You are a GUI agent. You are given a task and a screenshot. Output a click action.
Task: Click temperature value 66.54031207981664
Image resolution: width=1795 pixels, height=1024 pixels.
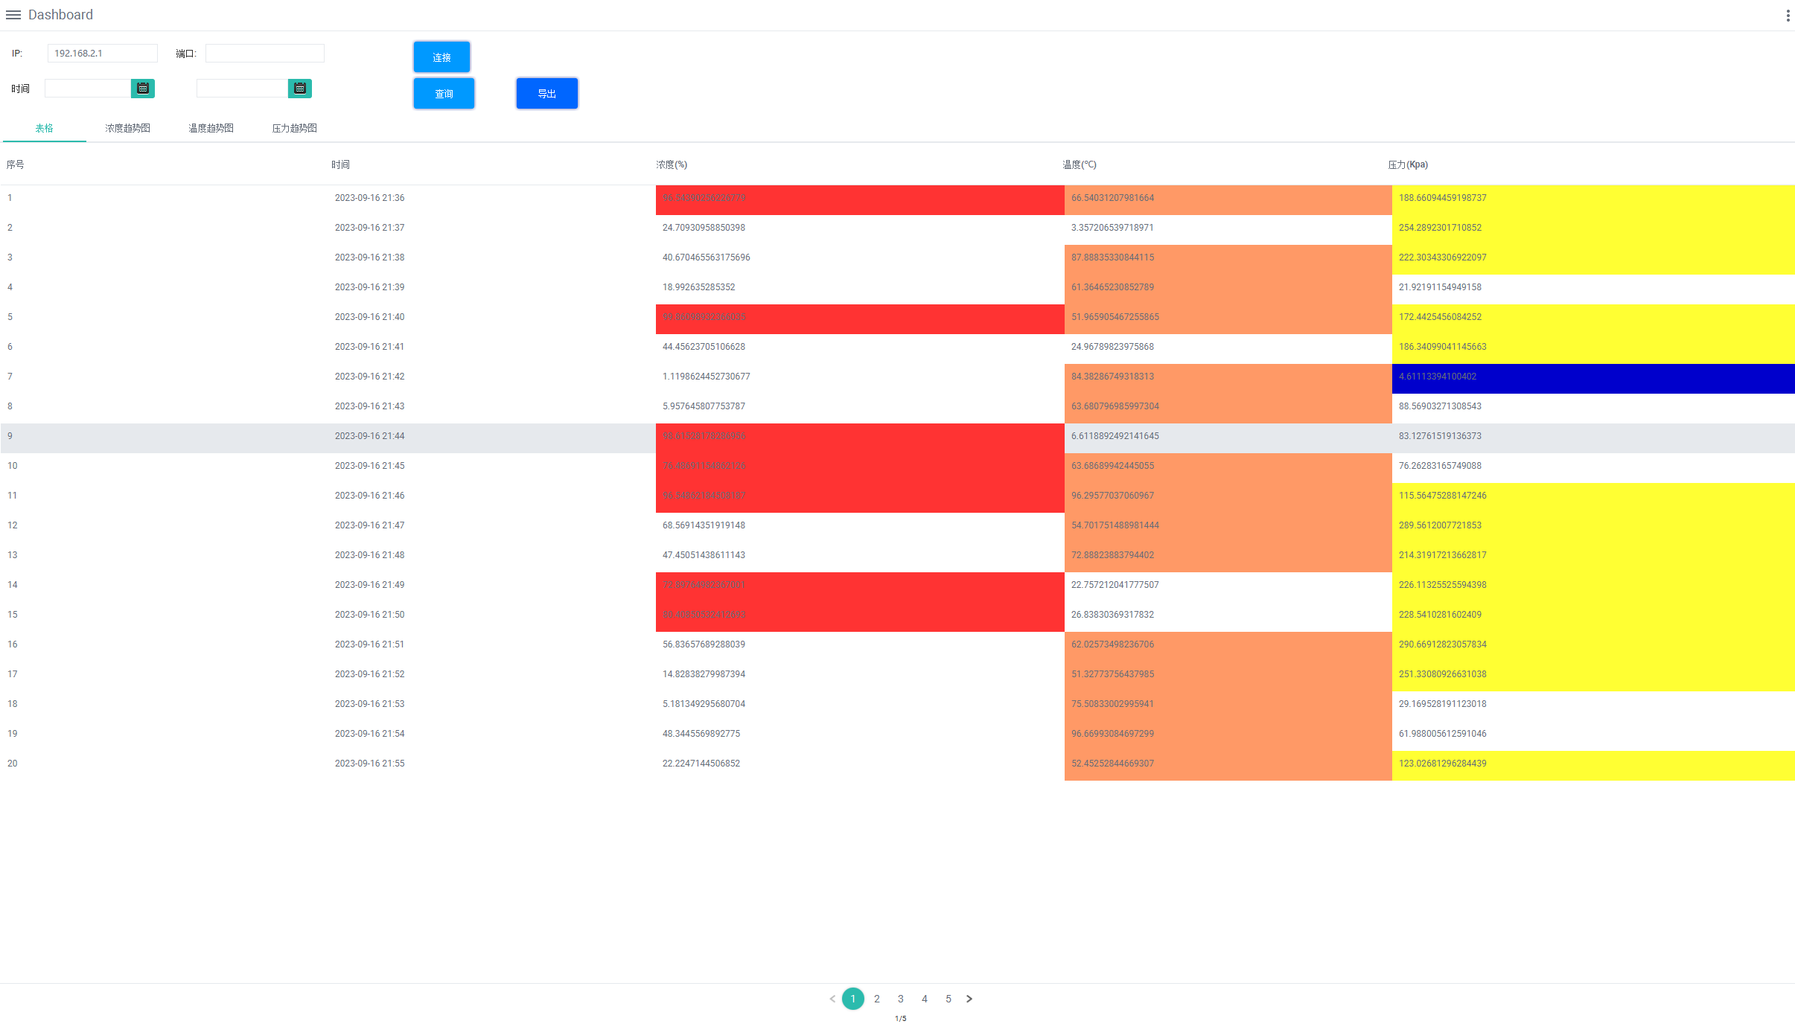pyautogui.click(x=1112, y=198)
